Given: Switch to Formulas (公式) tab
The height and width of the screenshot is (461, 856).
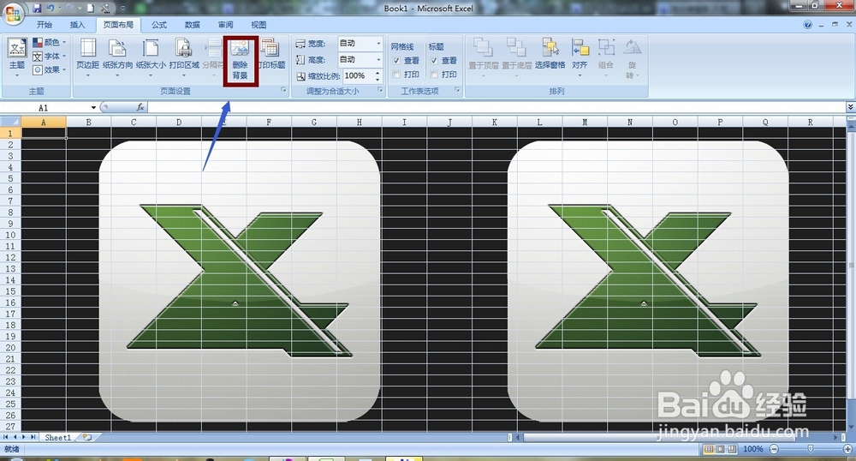Looking at the screenshot, I should [159, 25].
